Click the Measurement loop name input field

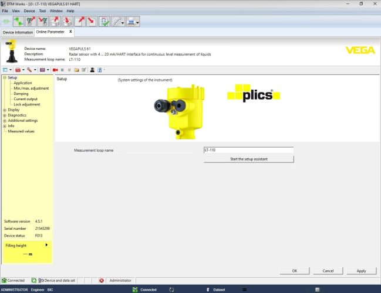[x=248, y=150]
